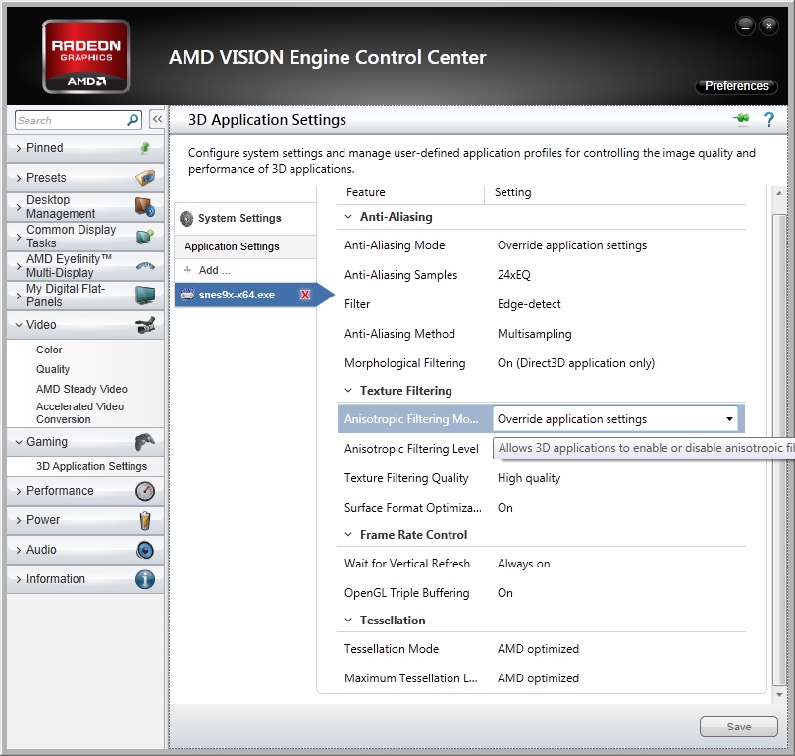Click the green pin icon beside Pinned
This screenshot has height=756, width=795.
(145, 148)
